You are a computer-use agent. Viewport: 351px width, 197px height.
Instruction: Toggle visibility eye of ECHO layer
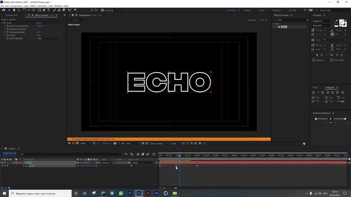(x=2, y=163)
